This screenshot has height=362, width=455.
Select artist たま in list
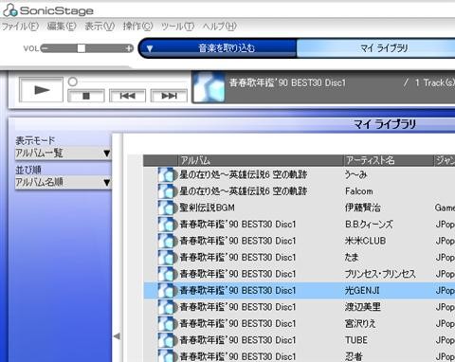click(352, 257)
